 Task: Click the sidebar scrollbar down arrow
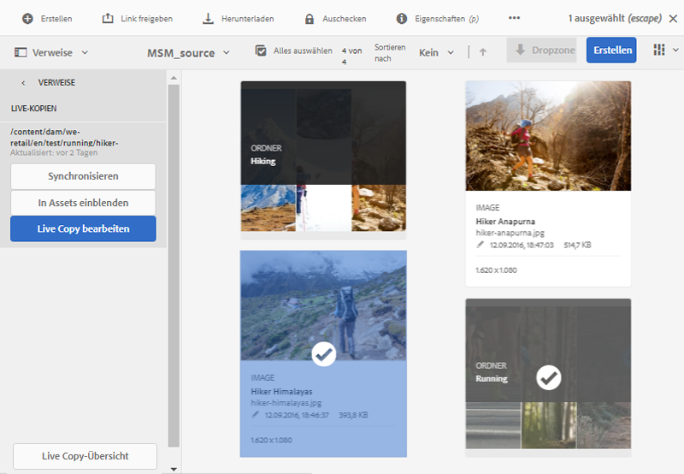[174, 470]
